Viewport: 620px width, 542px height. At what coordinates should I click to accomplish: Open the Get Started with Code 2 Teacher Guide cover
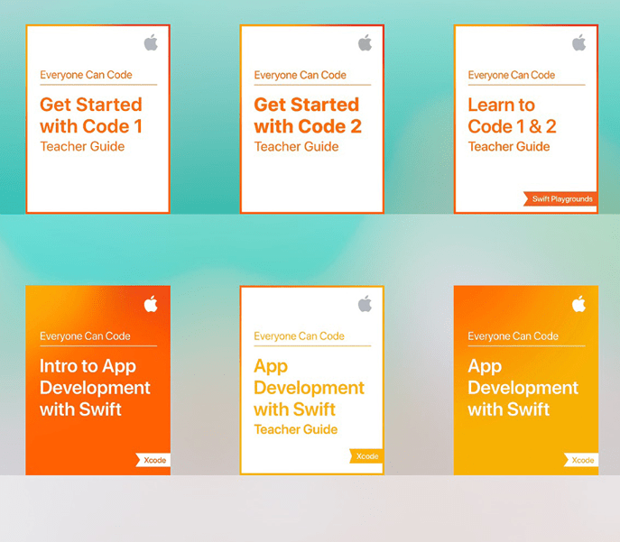(x=312, y=119)
